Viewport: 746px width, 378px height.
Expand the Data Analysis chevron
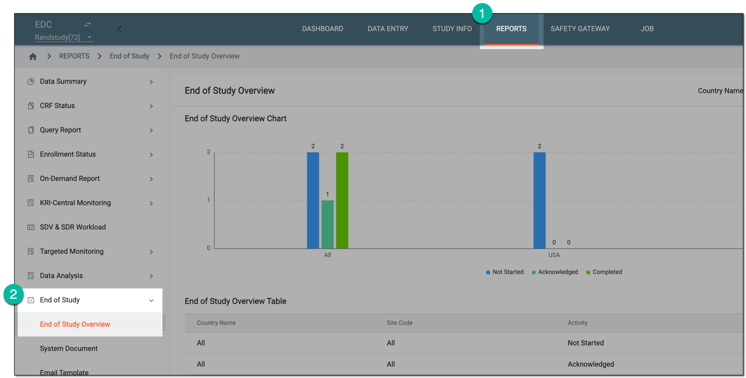[151, 276]
